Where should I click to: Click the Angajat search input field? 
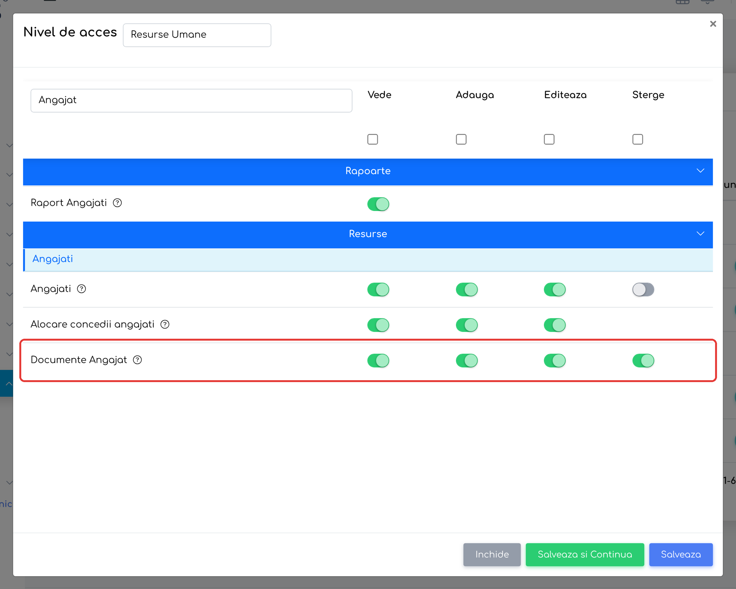(191, 100)
